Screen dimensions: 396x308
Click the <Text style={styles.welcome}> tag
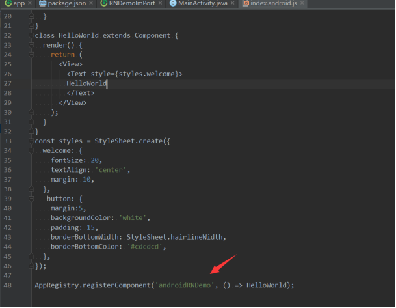coord(124,74)
